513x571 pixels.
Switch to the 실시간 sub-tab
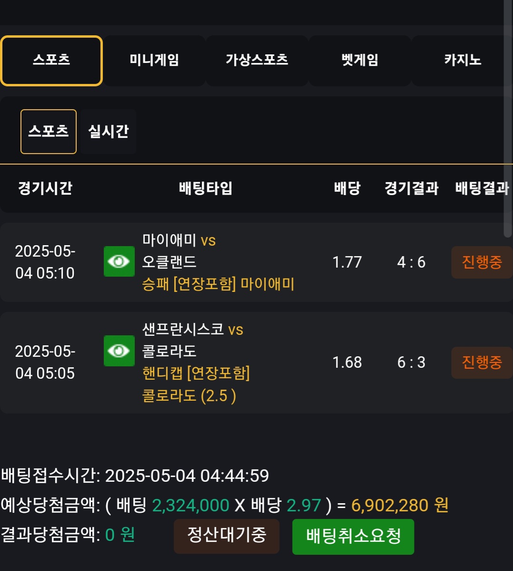pyautogui.click(x=108, y=132)
